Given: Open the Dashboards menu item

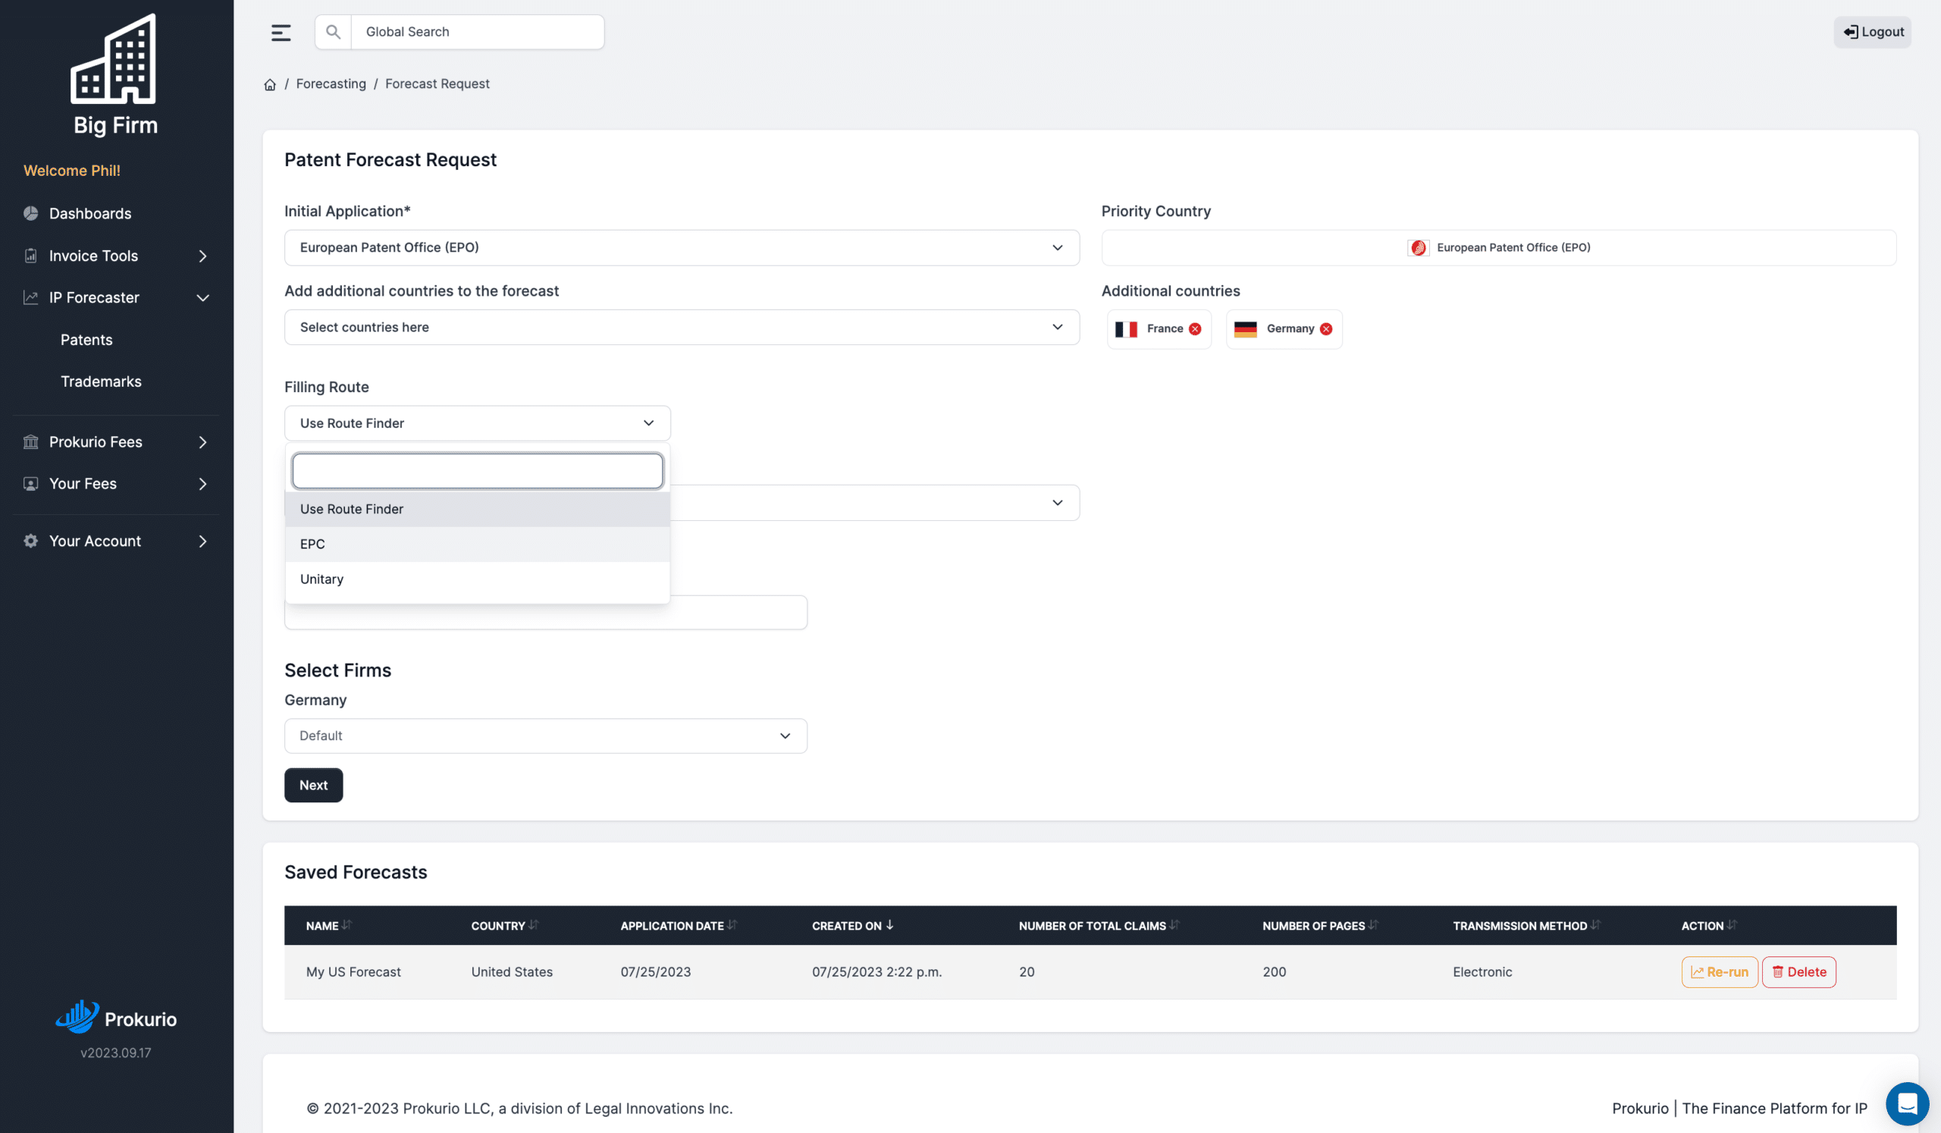Looking at the screenshot, I should point(90,213).
